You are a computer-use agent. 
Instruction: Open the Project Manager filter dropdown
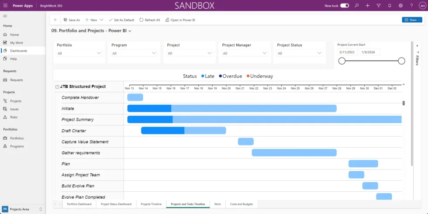(245, 53)
